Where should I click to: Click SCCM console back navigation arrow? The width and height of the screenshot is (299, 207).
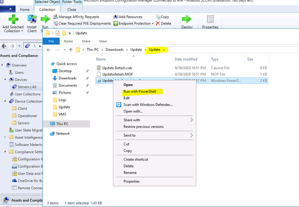(4, 46)
